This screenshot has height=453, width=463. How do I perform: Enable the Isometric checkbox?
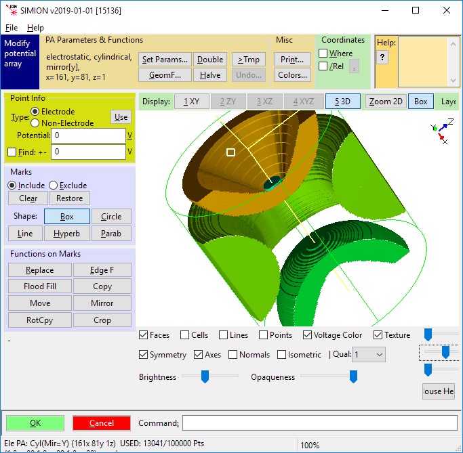(282, 355)
